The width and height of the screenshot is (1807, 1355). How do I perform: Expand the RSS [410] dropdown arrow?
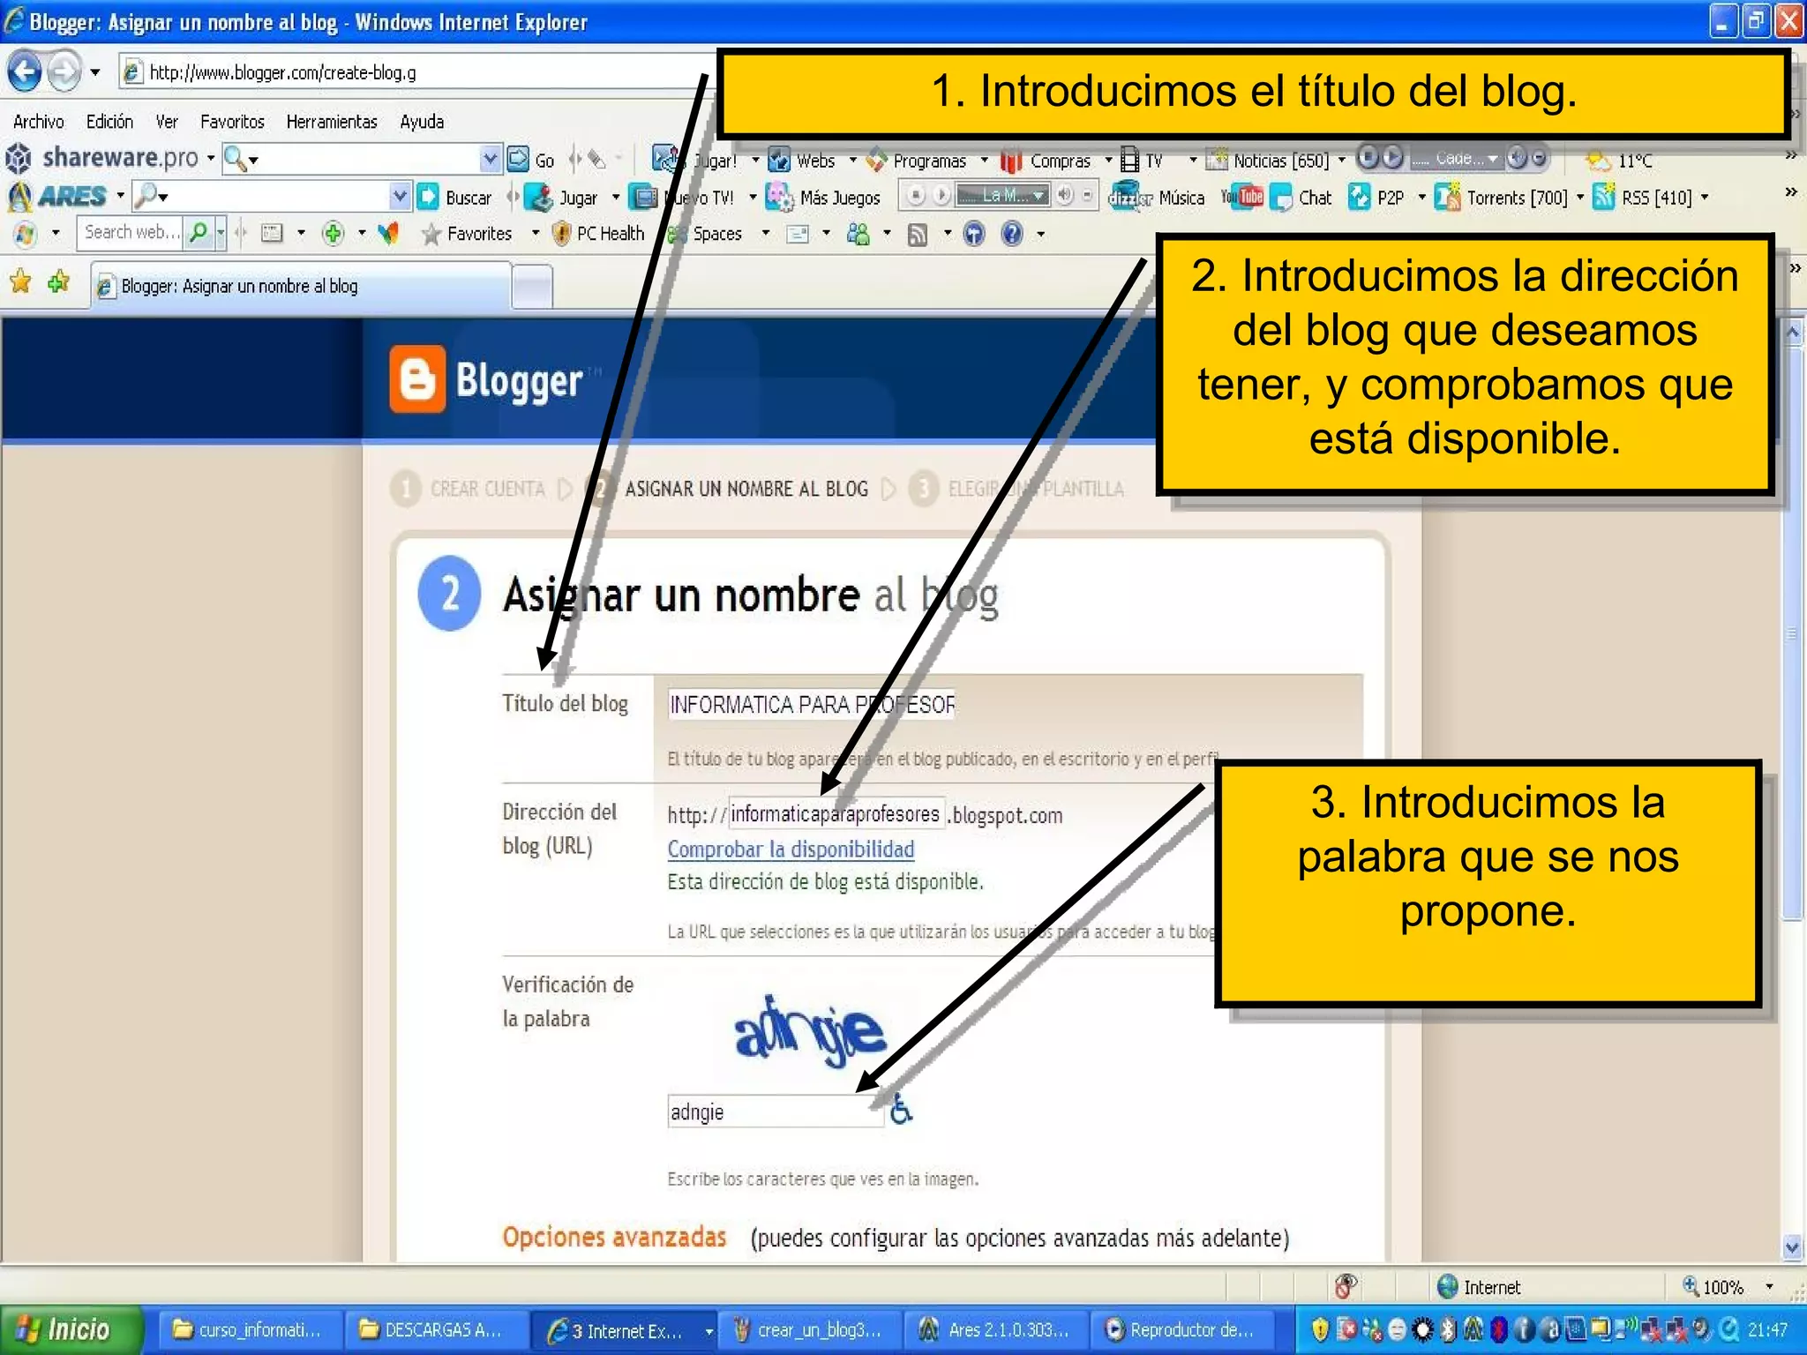(1704, 198)
